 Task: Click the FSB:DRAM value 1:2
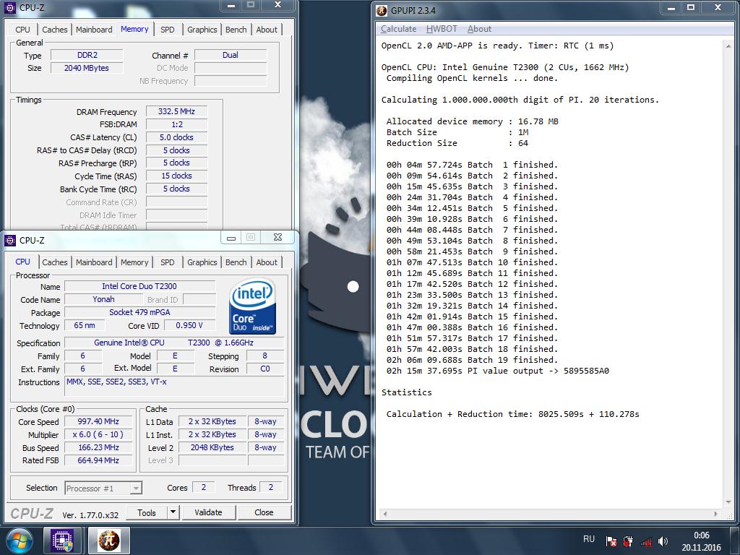(176, 124)
